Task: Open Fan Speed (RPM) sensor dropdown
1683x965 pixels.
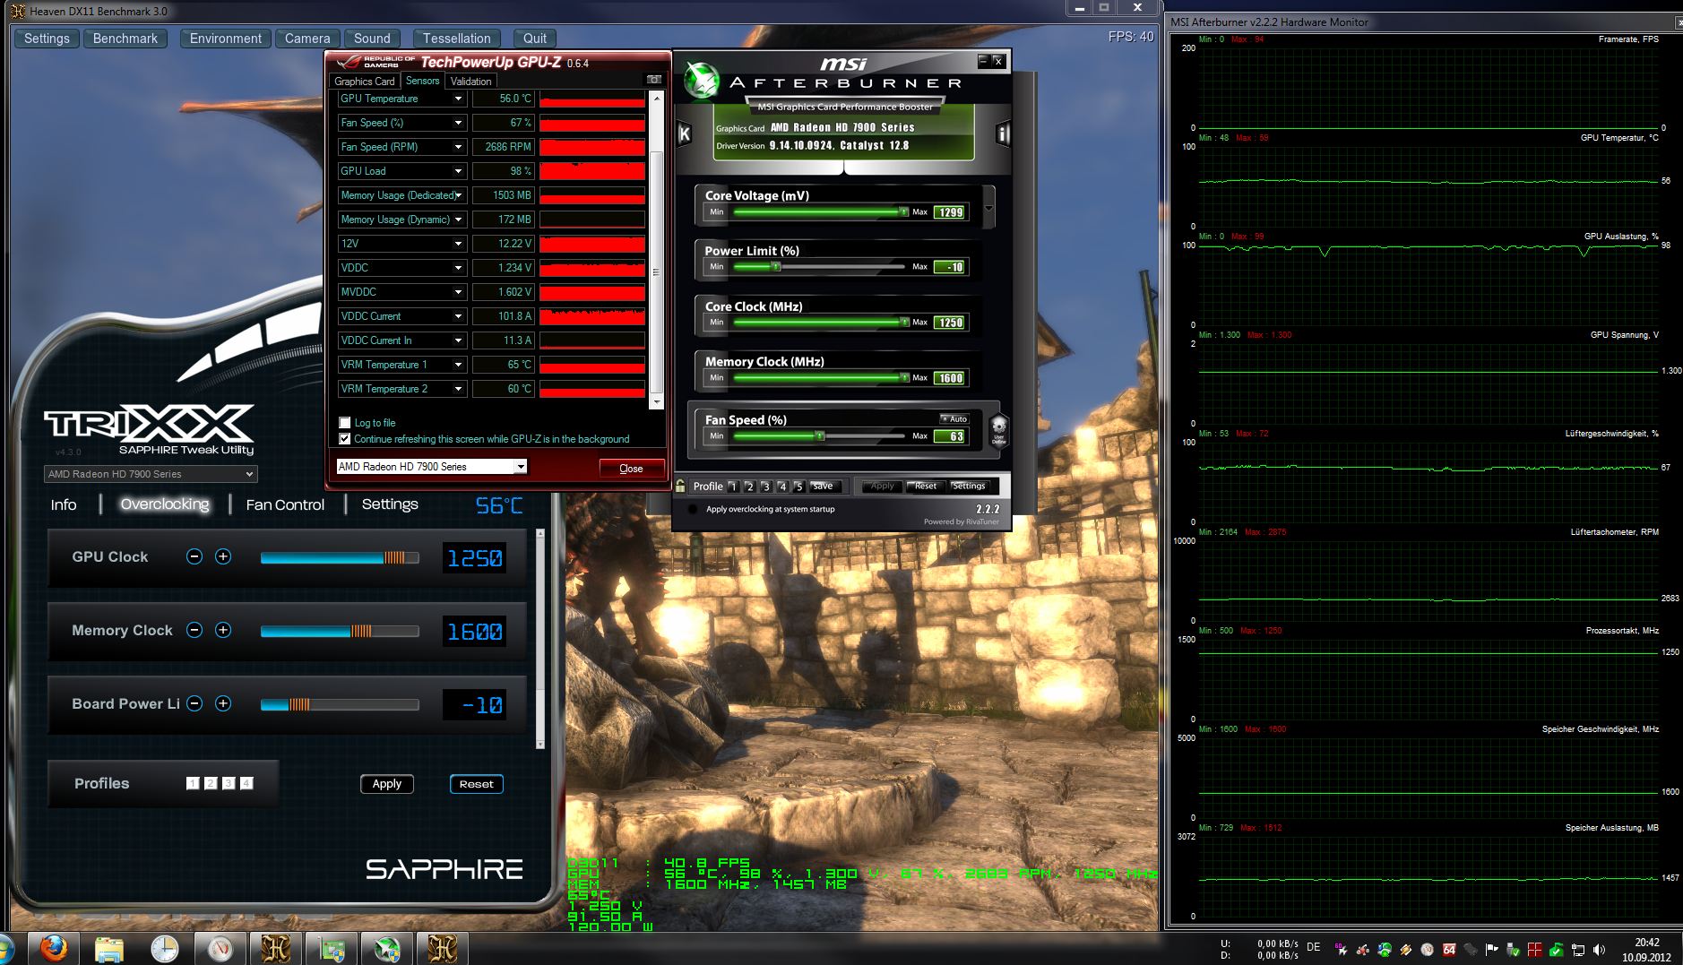Action: tap(458, 147)
